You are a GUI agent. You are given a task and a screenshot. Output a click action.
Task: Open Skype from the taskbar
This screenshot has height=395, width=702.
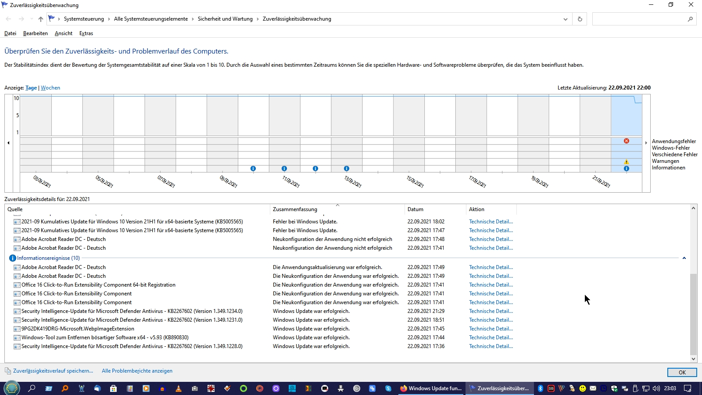pos(388,388)
